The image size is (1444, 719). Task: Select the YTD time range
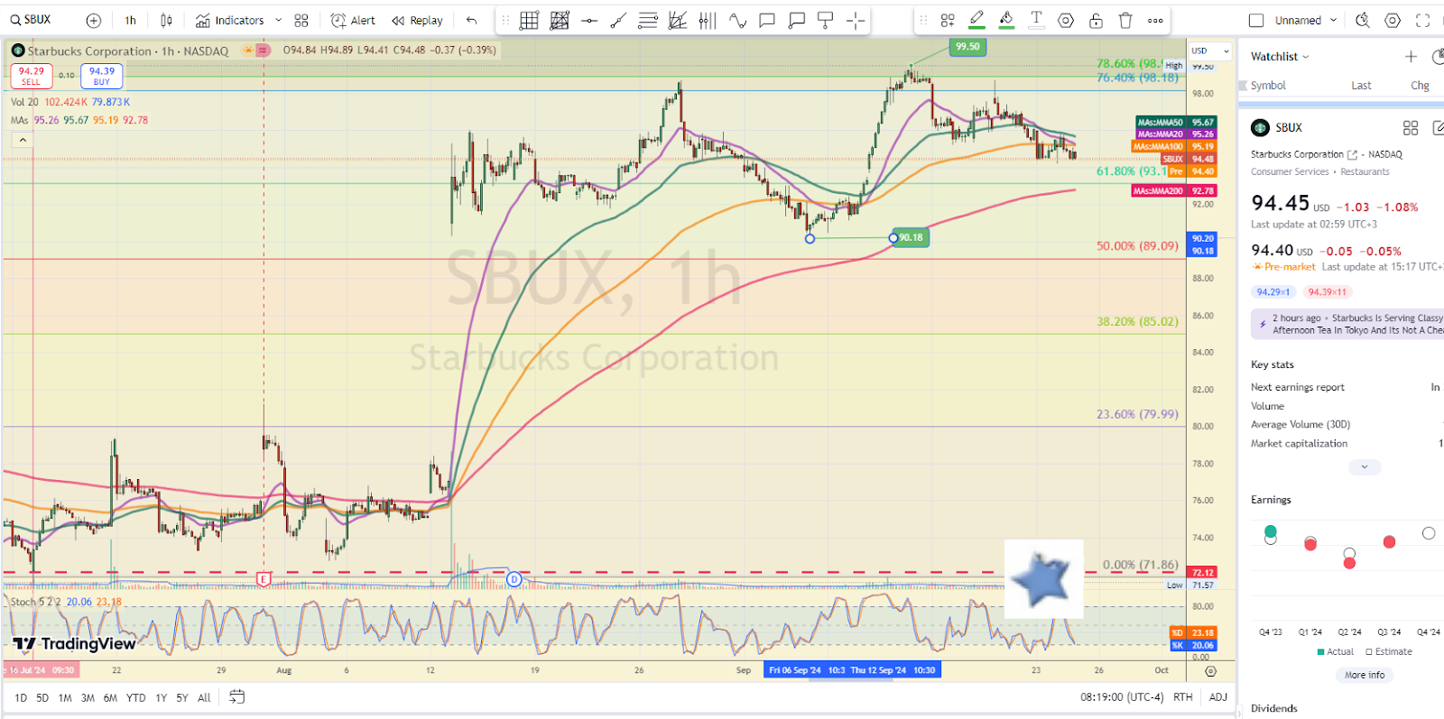[135, 697]
